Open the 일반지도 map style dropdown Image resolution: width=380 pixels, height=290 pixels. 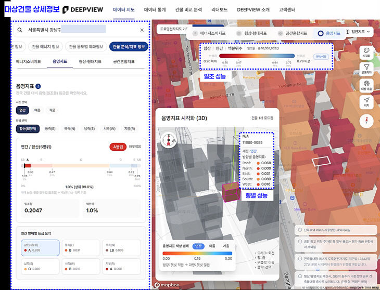point(358,32)
